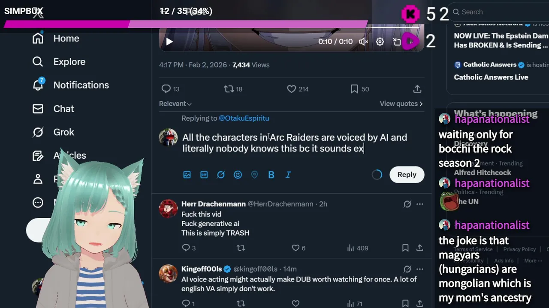The height and width of the screenshot is (308, 549).
Task: Click the video progress bar
Action: tap(292, 28)
